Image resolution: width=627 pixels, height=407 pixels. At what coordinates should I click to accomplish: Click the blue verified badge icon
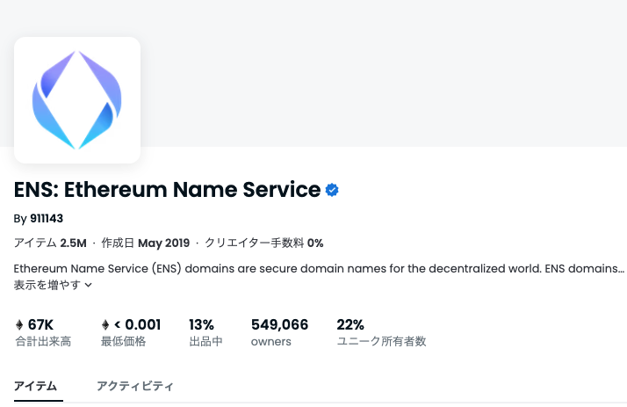332,190
